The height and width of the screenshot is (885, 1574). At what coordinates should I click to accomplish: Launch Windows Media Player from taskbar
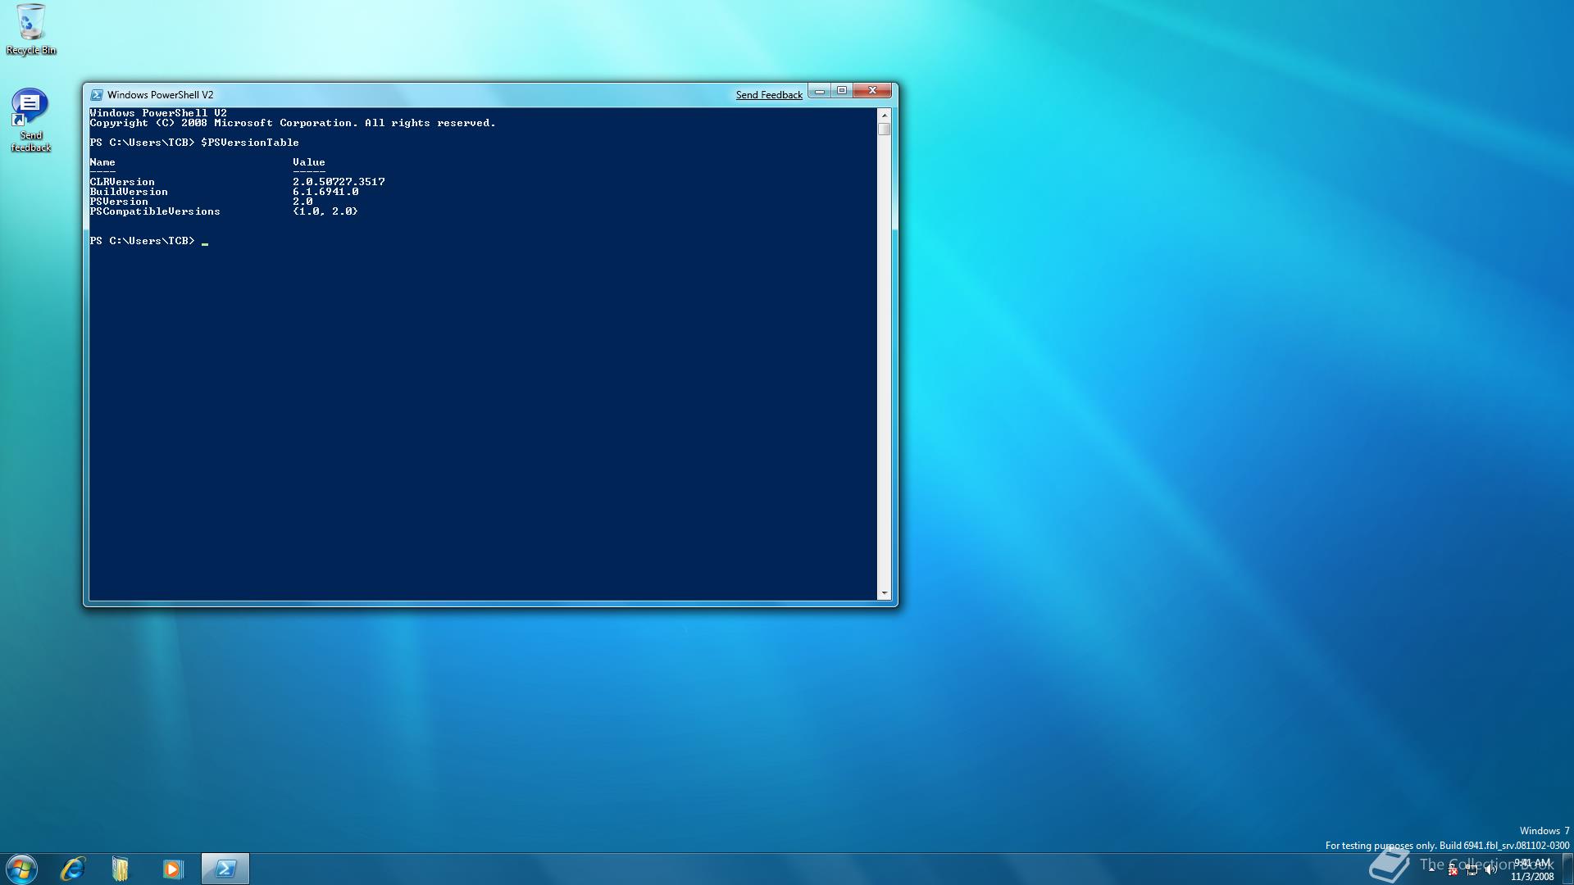(172, 869)
